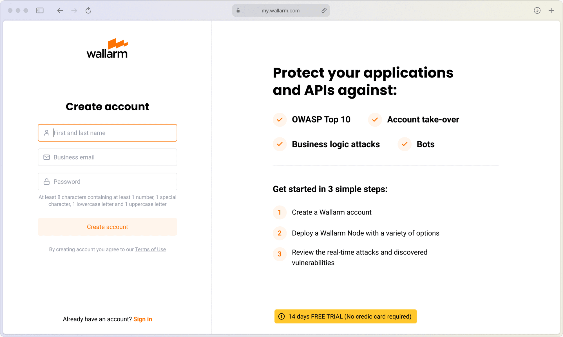Go back with the browser arrow
The image size is (563, 337).
point(60,10)
